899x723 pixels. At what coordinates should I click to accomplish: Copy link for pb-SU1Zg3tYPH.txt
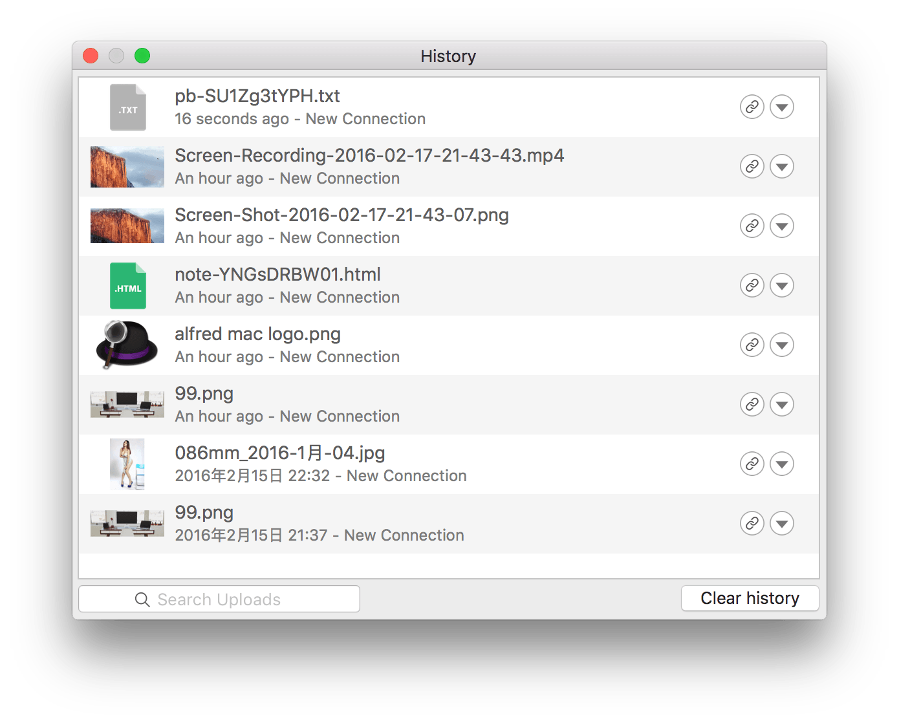tap(752, 107)
